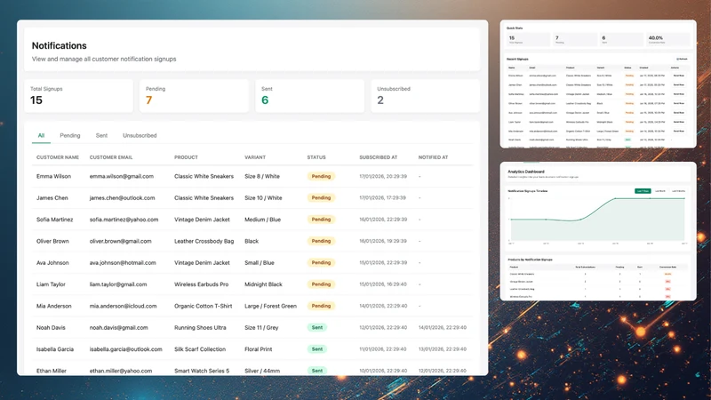Viewport: 711px width, 400px height.
Task: Click the email oliver.brown@gmail.com
Action: [x=121, y=241]
